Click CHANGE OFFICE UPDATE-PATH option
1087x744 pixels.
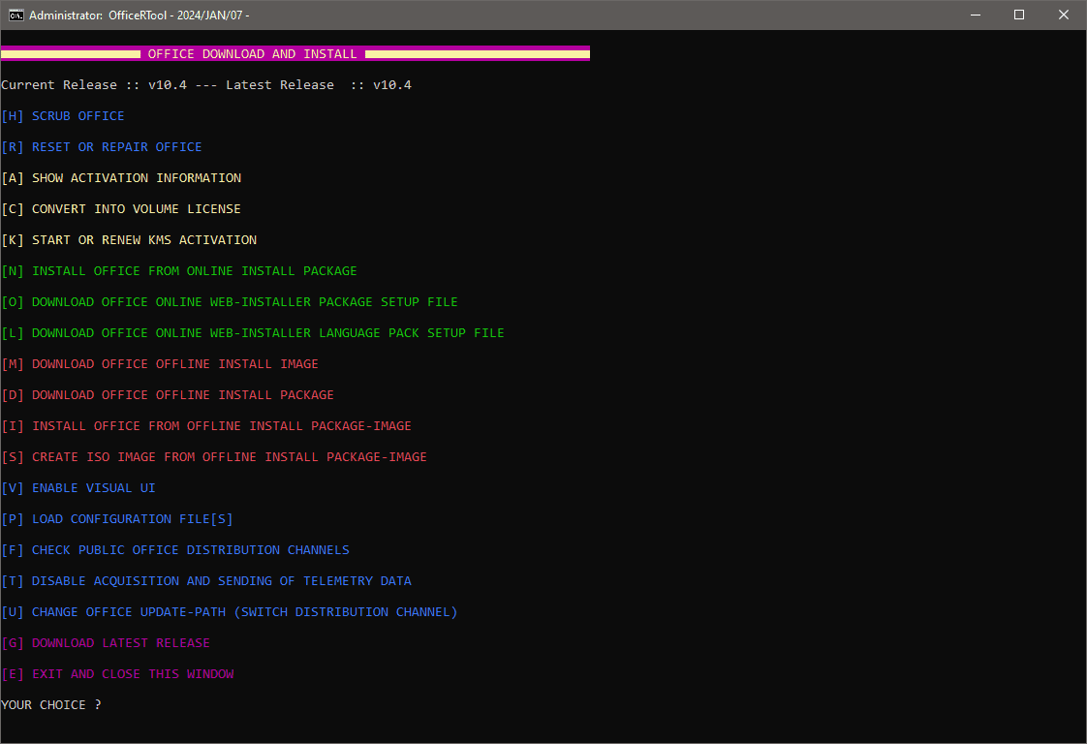click(x=230, y=612)
